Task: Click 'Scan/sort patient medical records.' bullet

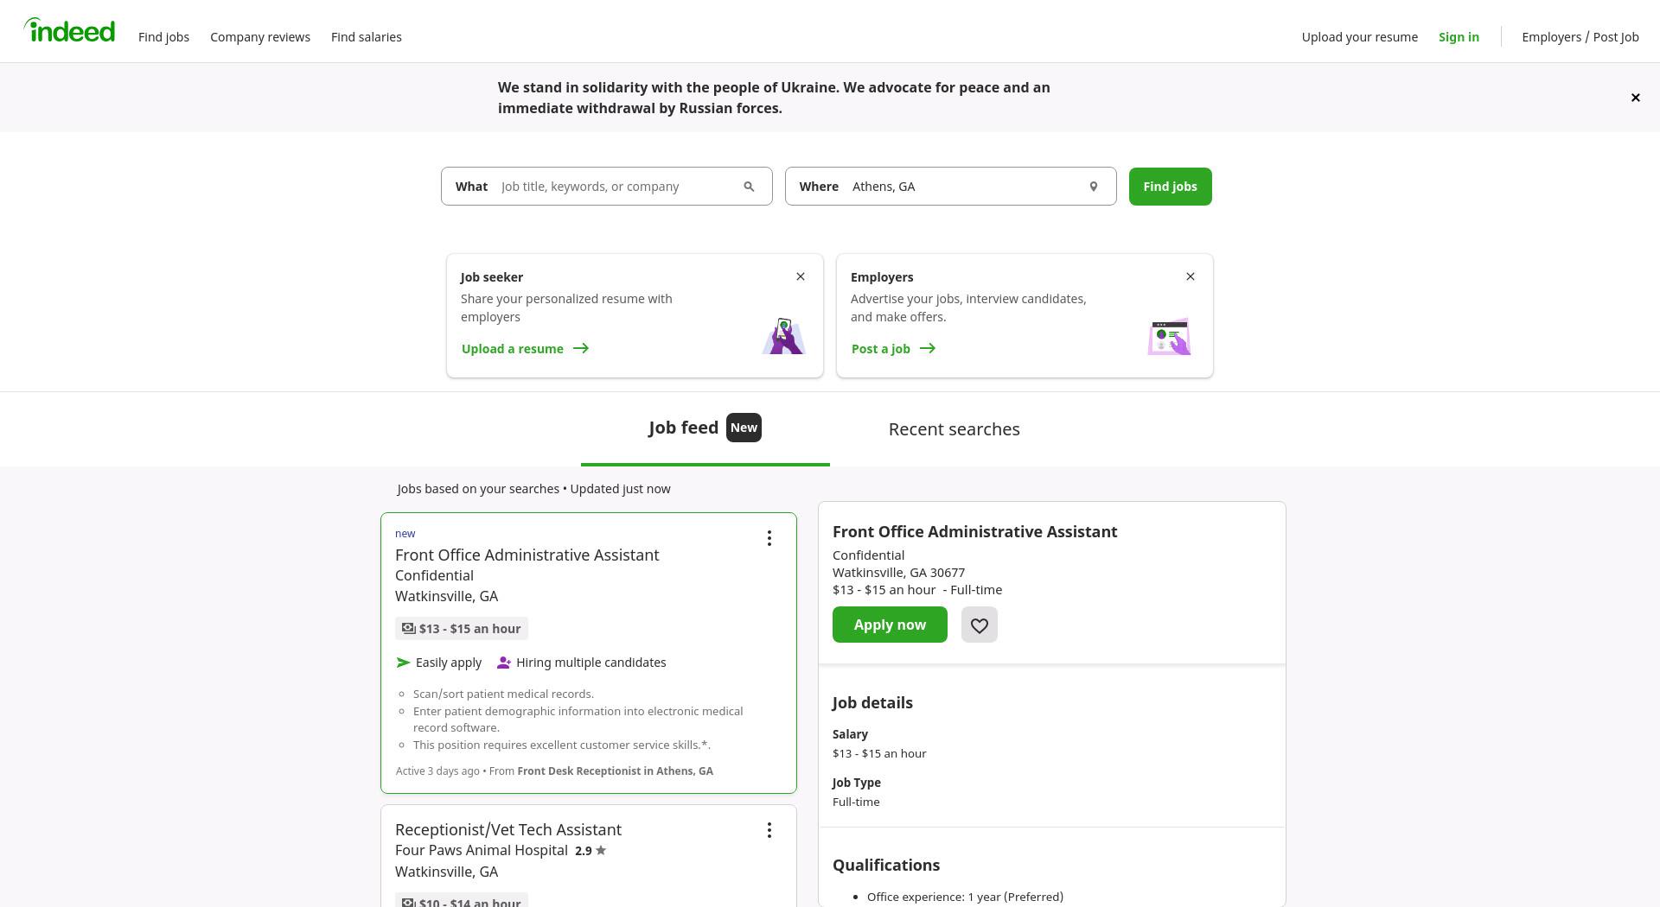Action: click(503, 695)
